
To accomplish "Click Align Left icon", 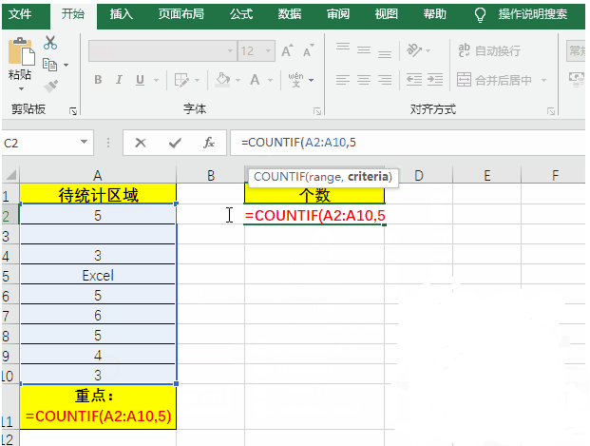I will (x=343, y=80).
